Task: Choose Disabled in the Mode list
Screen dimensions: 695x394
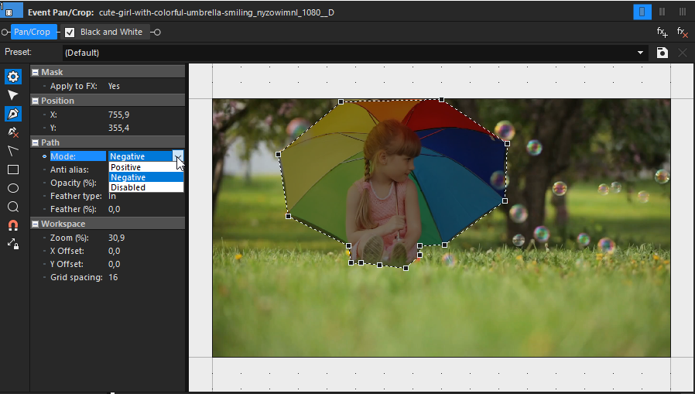Action: 146,187
